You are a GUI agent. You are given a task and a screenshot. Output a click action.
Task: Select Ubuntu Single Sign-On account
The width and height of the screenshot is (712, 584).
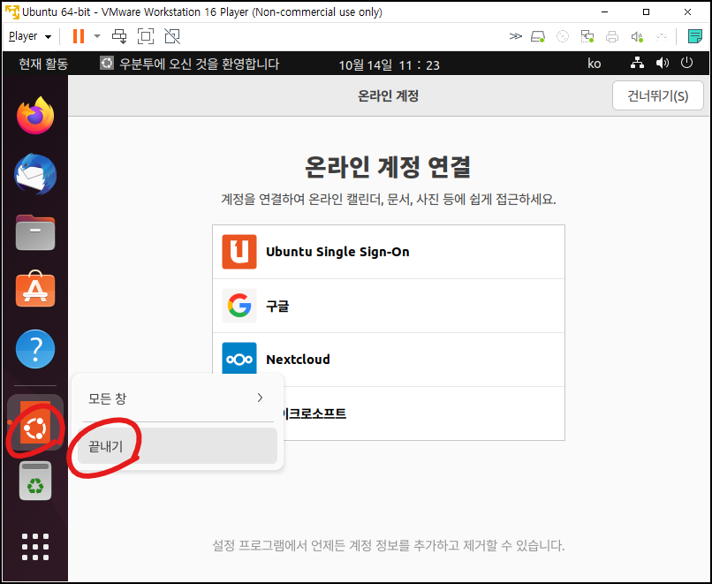point(389,252)
